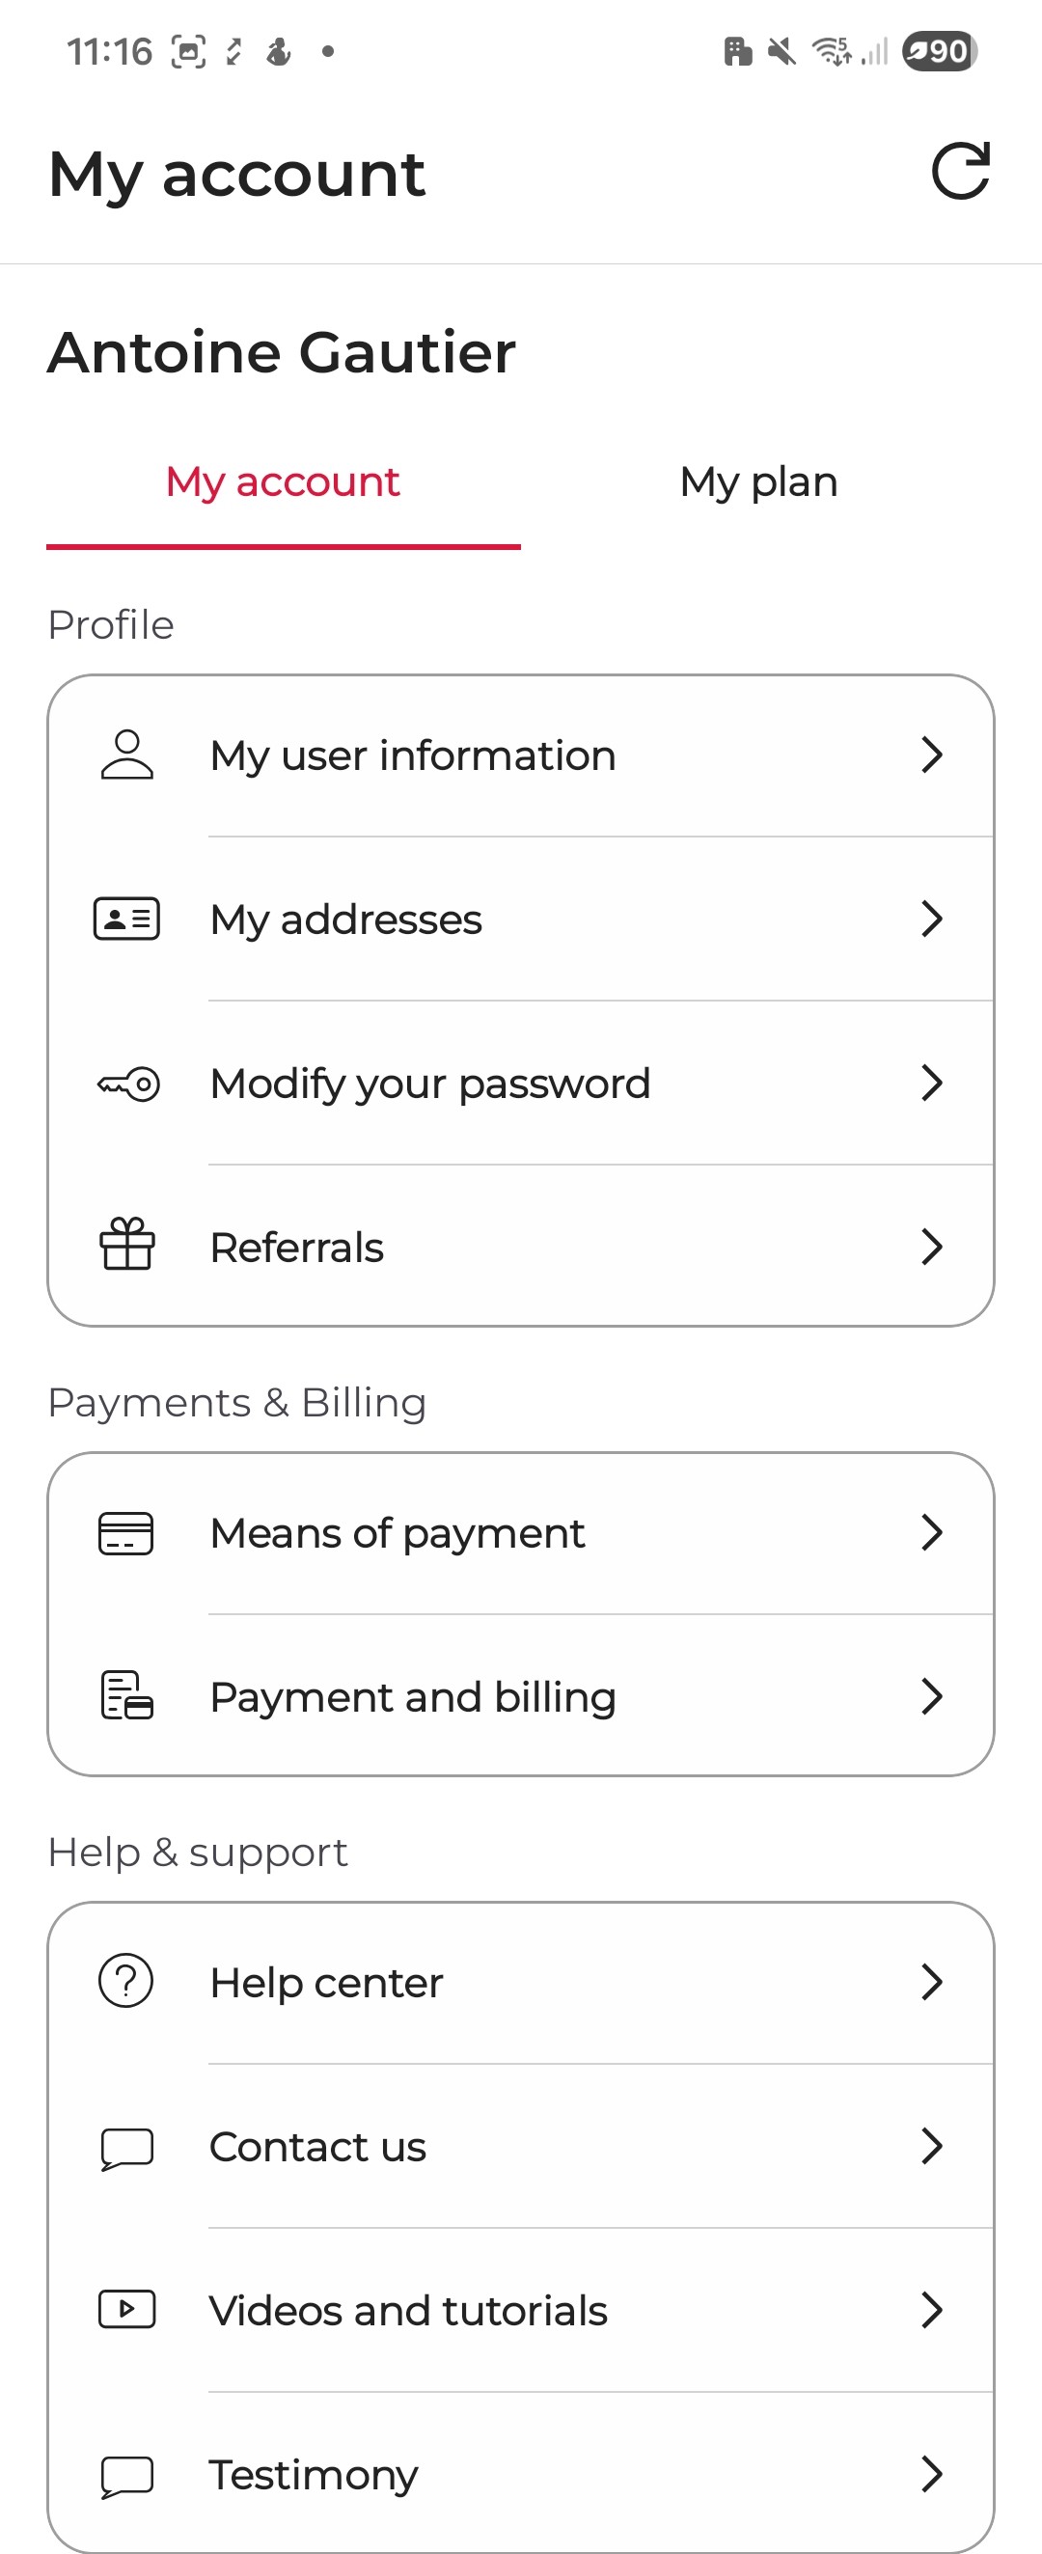Viewport: 1042px width, 2554px height.
Task: Tap the invoice icon for billing
Action: pos(127,1695)
